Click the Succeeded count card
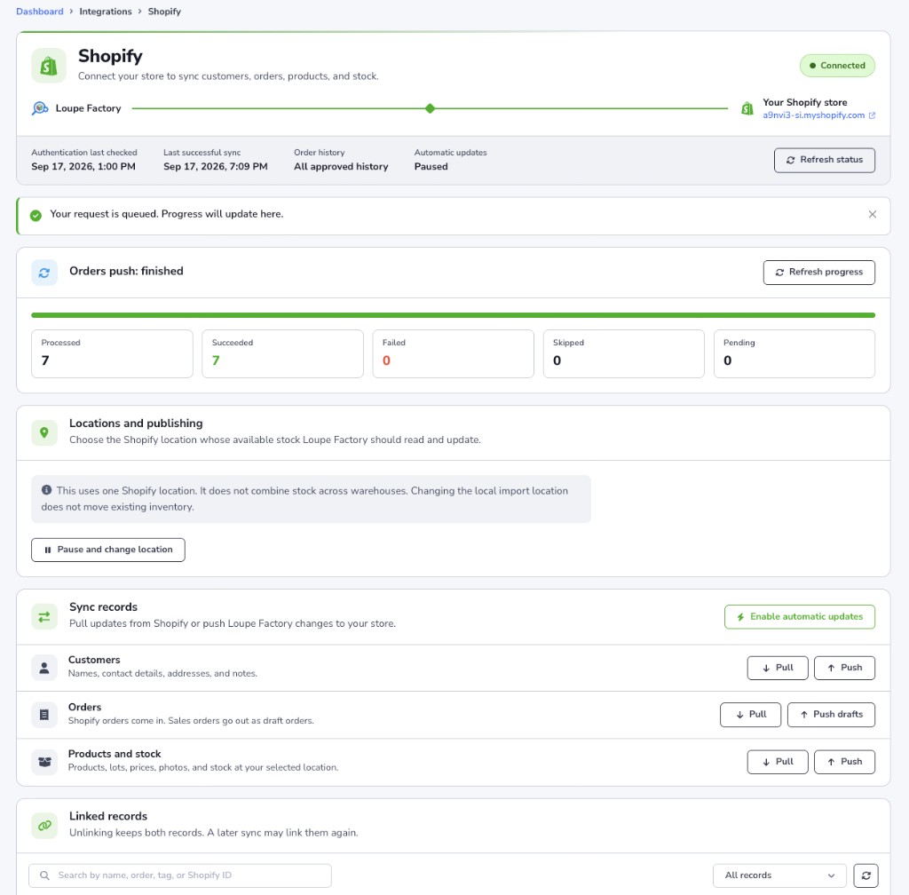This screenshot has height=895, width=909. (282, 353)
